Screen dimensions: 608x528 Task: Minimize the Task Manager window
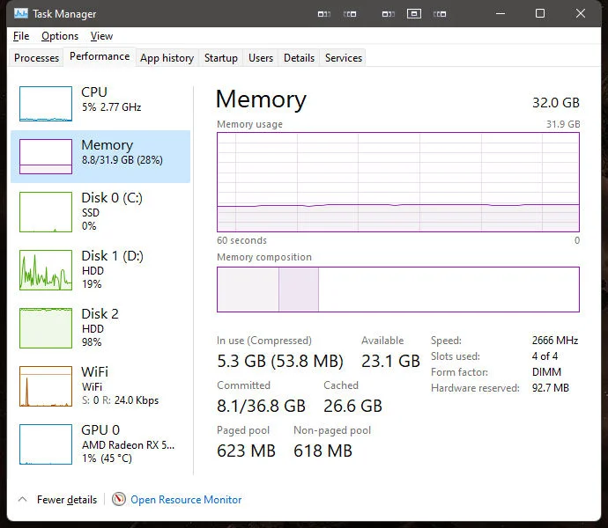tap(500, 13)
